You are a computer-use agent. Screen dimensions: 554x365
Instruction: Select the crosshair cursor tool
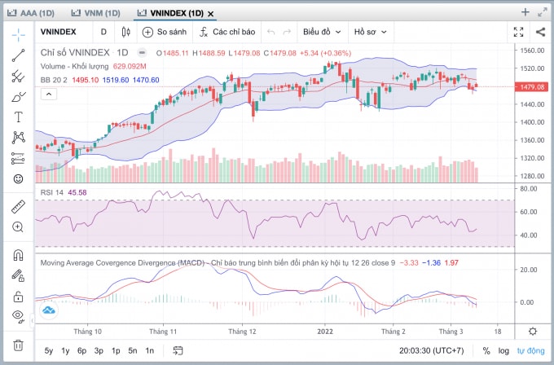(19, 34)
